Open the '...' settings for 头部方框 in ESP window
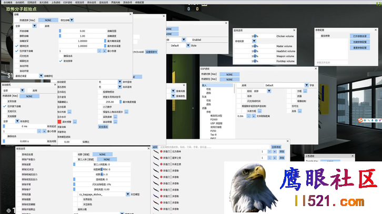 point(259,111)
